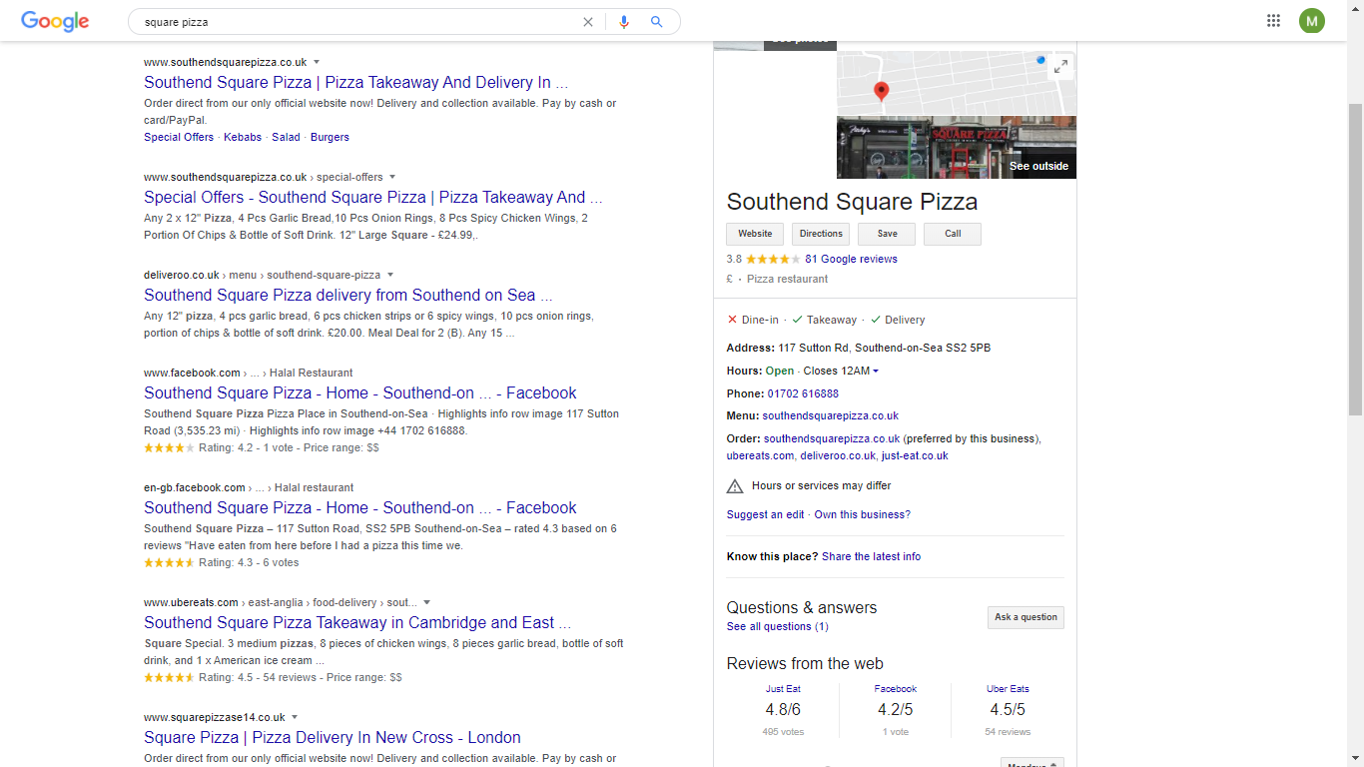Click the Google logo
The image size is (1364, 767).
(x=55, y=21)
